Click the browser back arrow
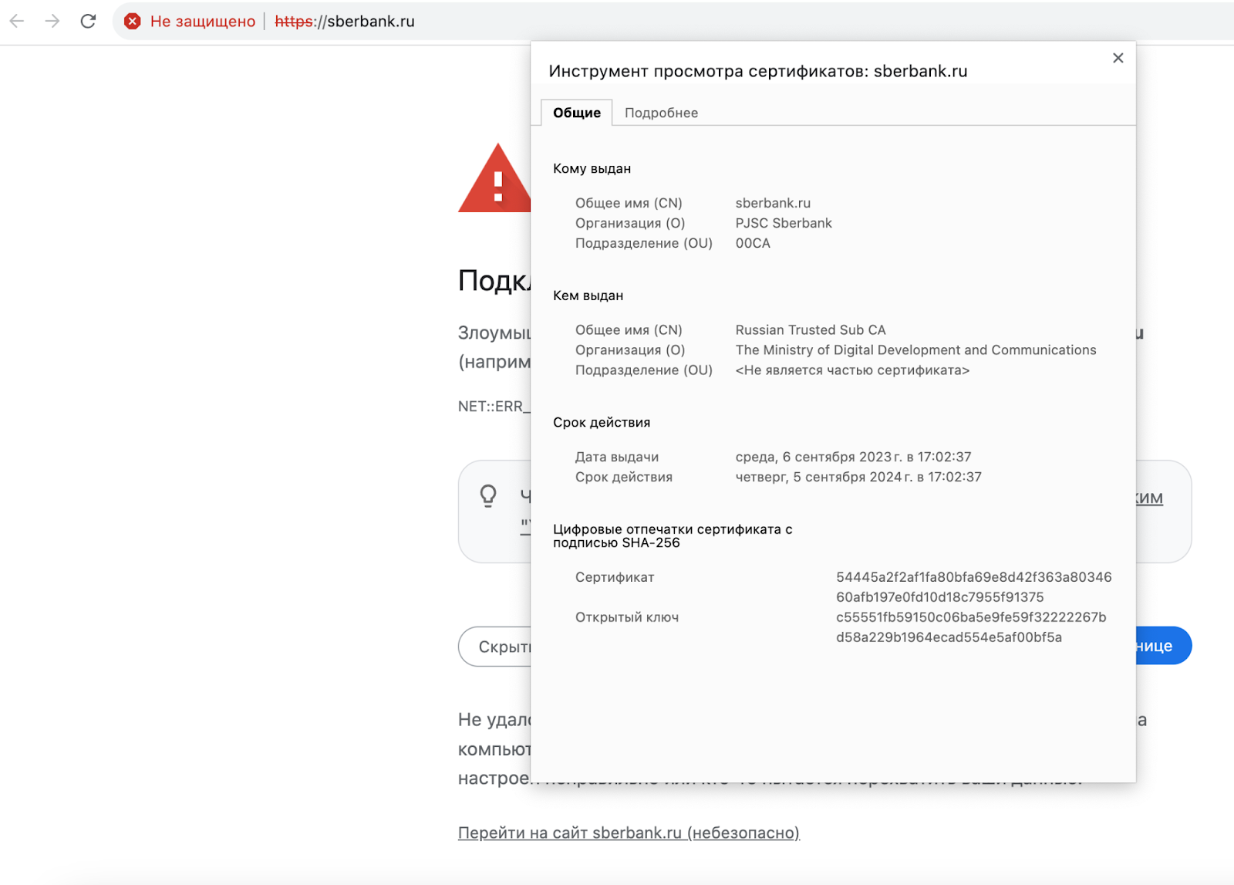Viewport: 1234px width, 885px height. pos(17,22)
